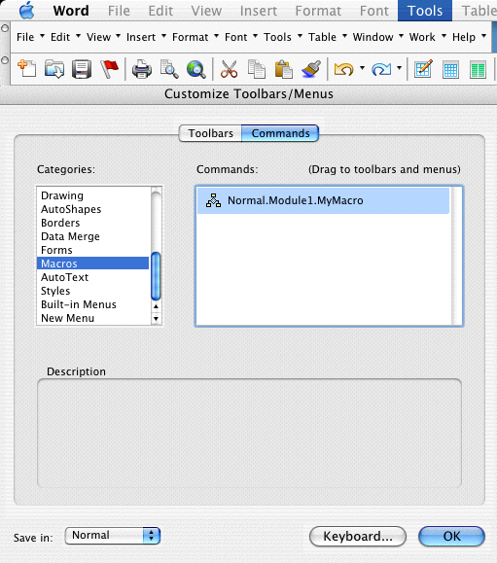497x563 pixels.
Task: Click the Categories list blue scrollbar thumb
Action: (156, 276)
